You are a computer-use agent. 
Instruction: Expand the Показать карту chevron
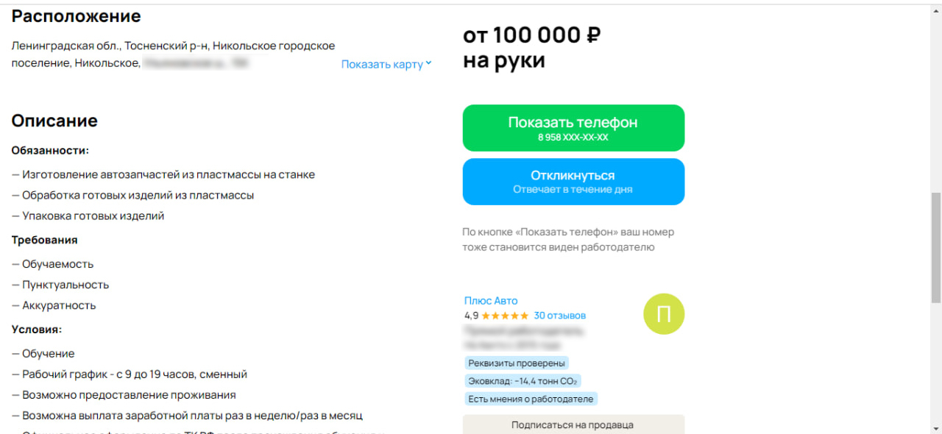(x=428, y=64)
